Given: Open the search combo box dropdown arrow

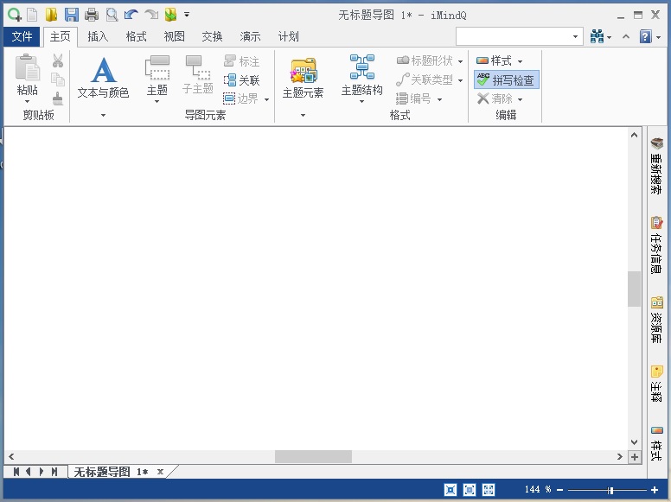Looking at the screenshot, I should coord(575,37).
